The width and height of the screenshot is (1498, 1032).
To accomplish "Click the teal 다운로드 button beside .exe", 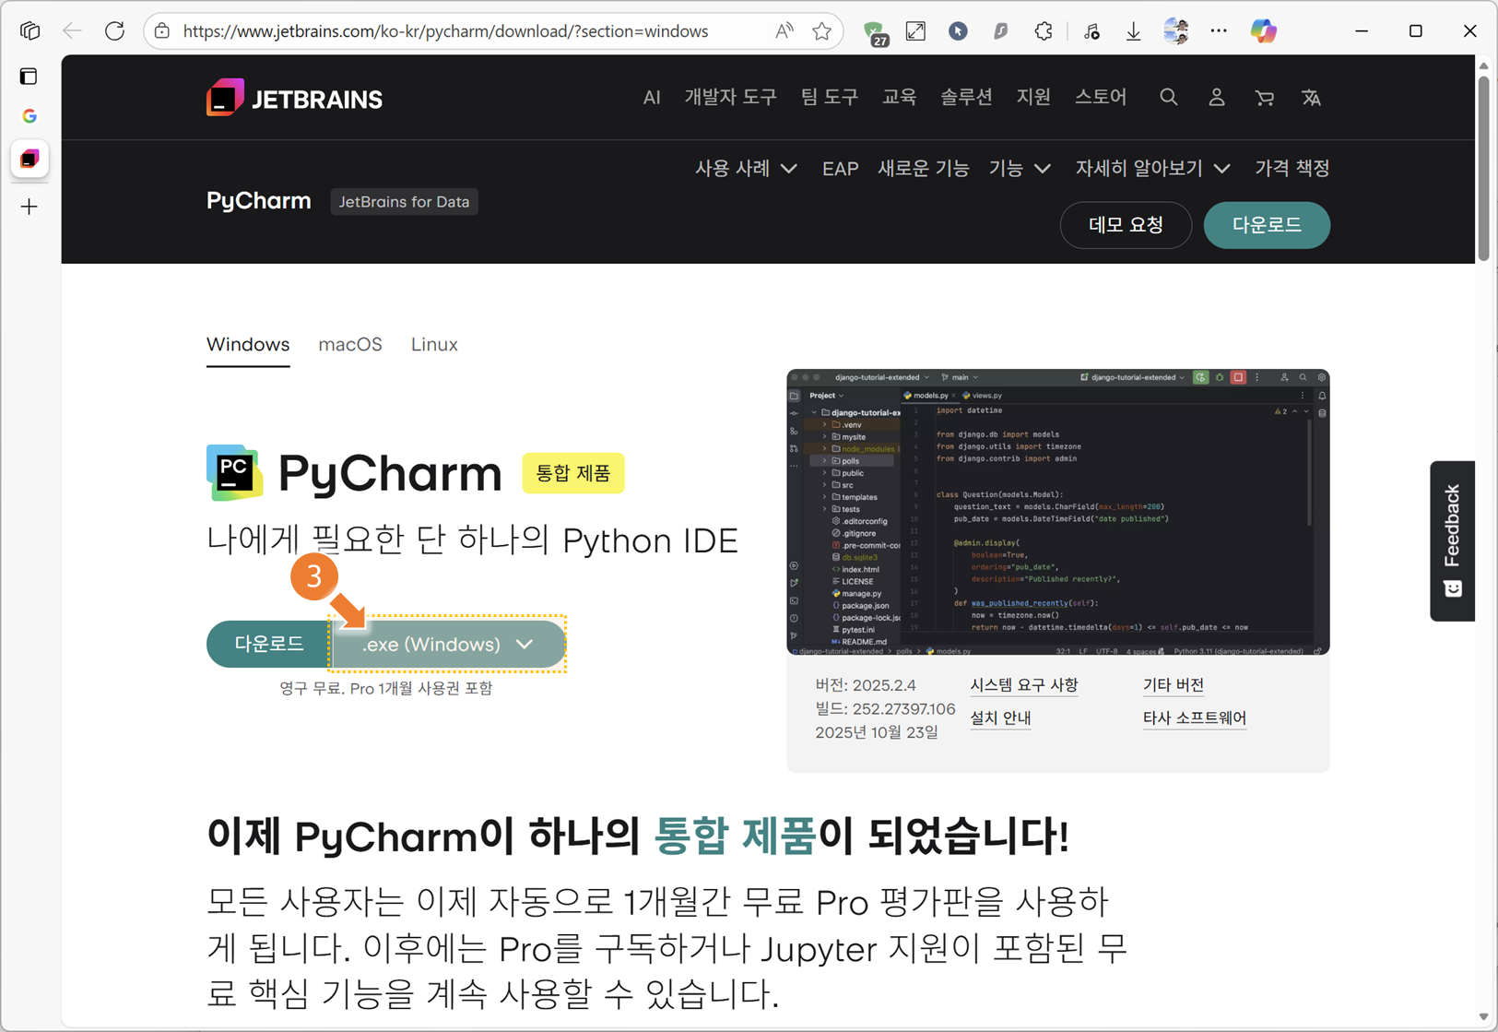I will click(268, 644).
